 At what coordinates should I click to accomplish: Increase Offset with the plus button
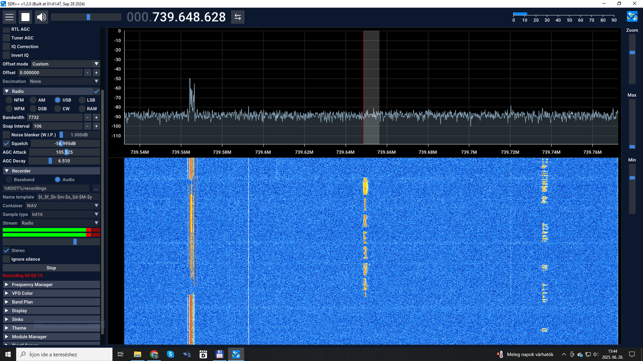(96, 73)
